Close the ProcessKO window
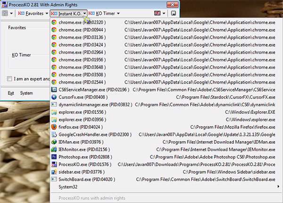Viewport: 283px width, 203px height. pyautogui.click(x=172, y=5)
